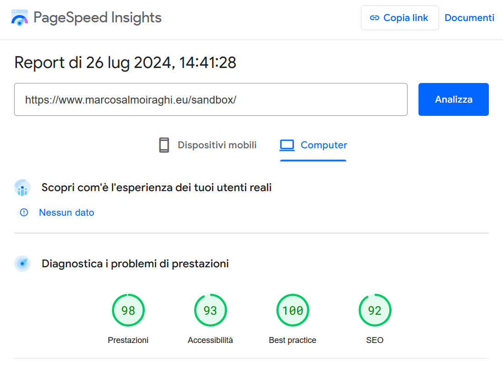Click the Prestazioni label
The height and width of the screenshot is (369, 503).
coord(128,340)
